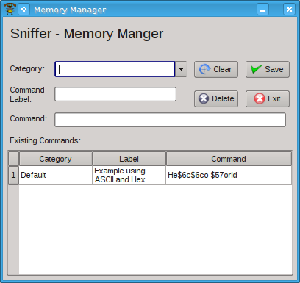This screenshot has width=300, height=283.
Task: Expand the Category dropdown arrow
Action: pyautogui.click(x=181, y=69)
